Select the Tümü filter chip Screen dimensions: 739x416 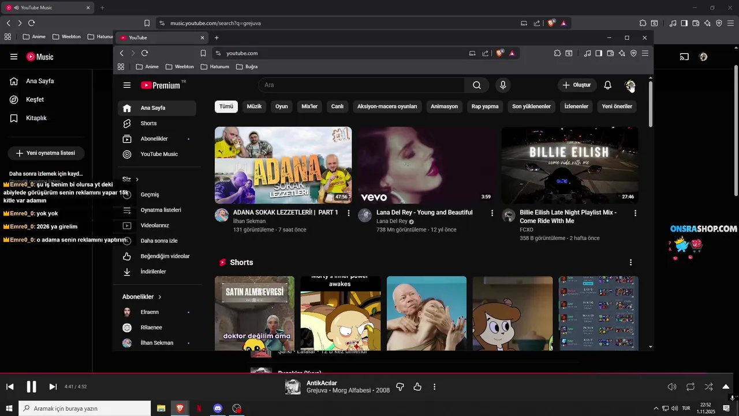click(x=226, y=106)
